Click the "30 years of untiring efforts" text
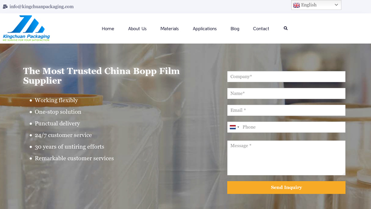The image size is (371, 209). tap(69, 147)
